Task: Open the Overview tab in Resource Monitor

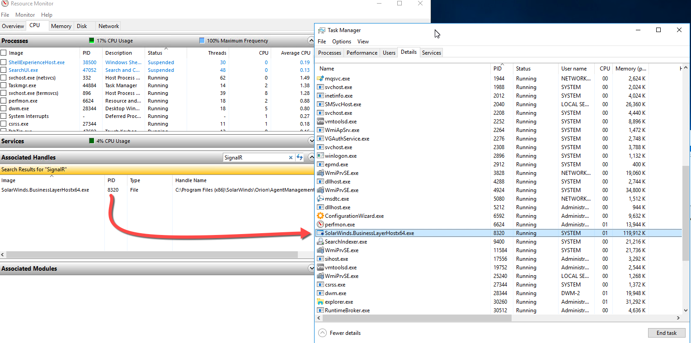Action: point(13,26)
